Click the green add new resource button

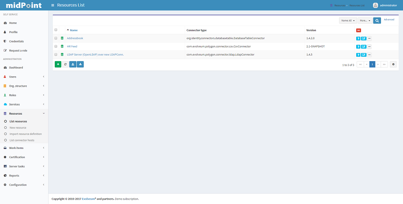58,64
